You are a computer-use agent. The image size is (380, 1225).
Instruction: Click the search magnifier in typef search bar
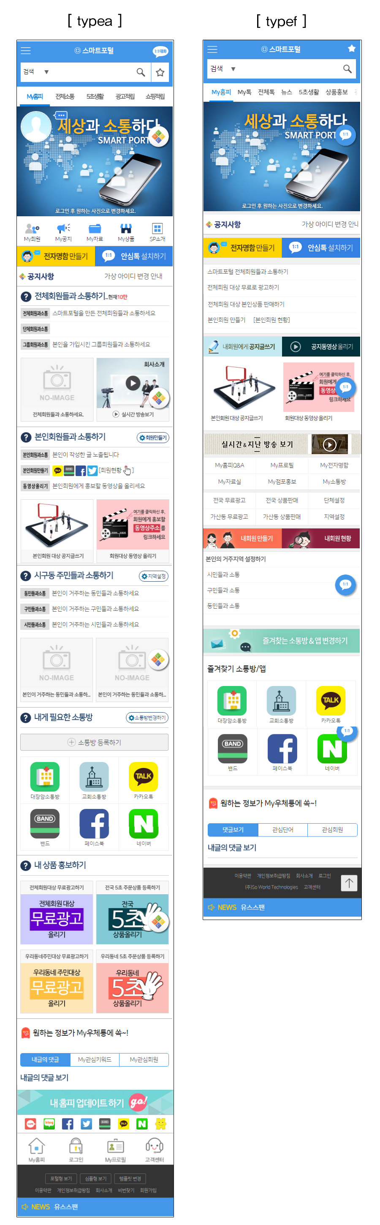(347, 69)
